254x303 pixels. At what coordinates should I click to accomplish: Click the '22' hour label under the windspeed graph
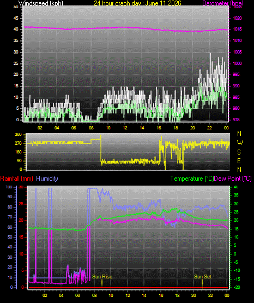(209, 128)
